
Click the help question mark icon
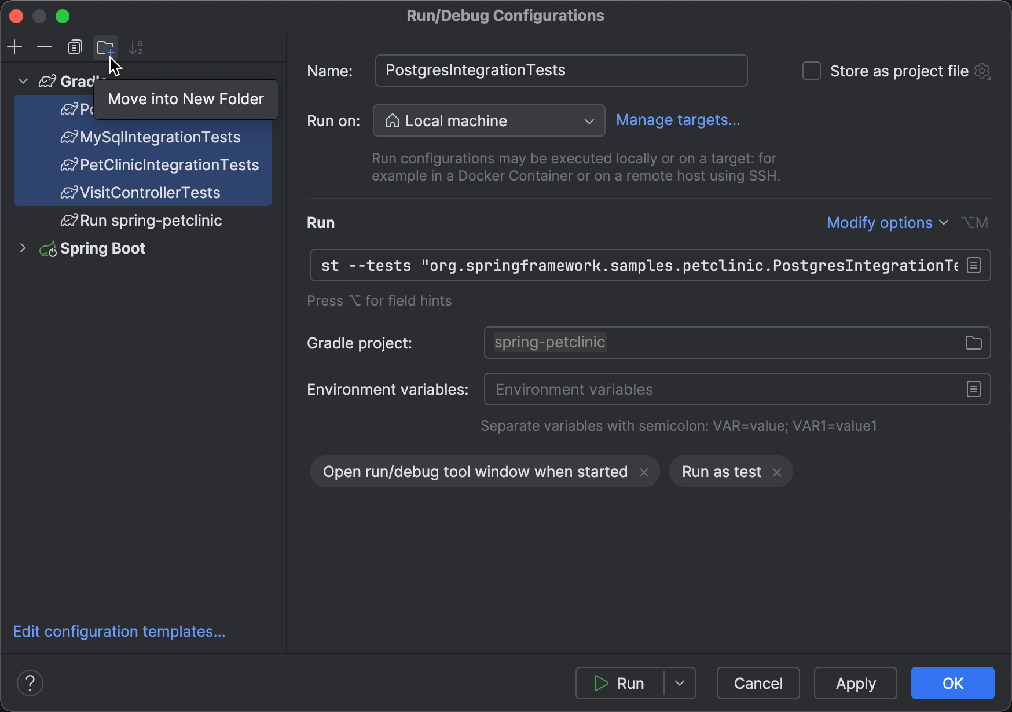point(30,683)
